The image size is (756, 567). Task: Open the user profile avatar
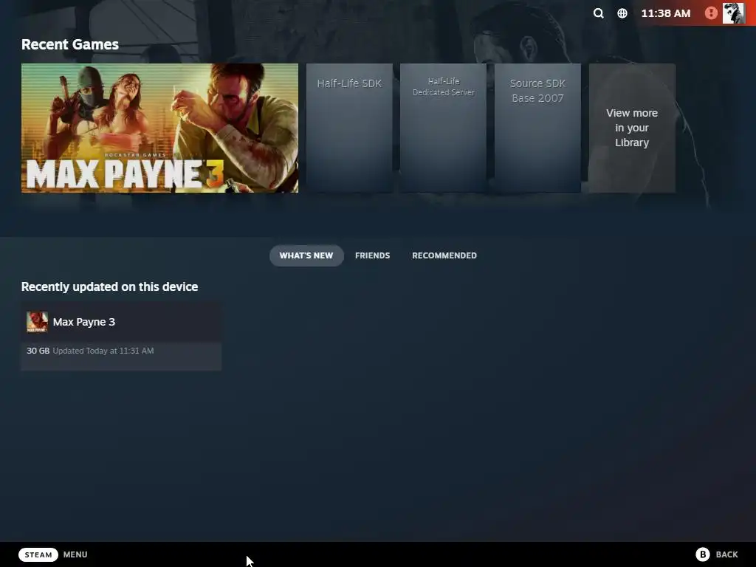pos(734,13)
